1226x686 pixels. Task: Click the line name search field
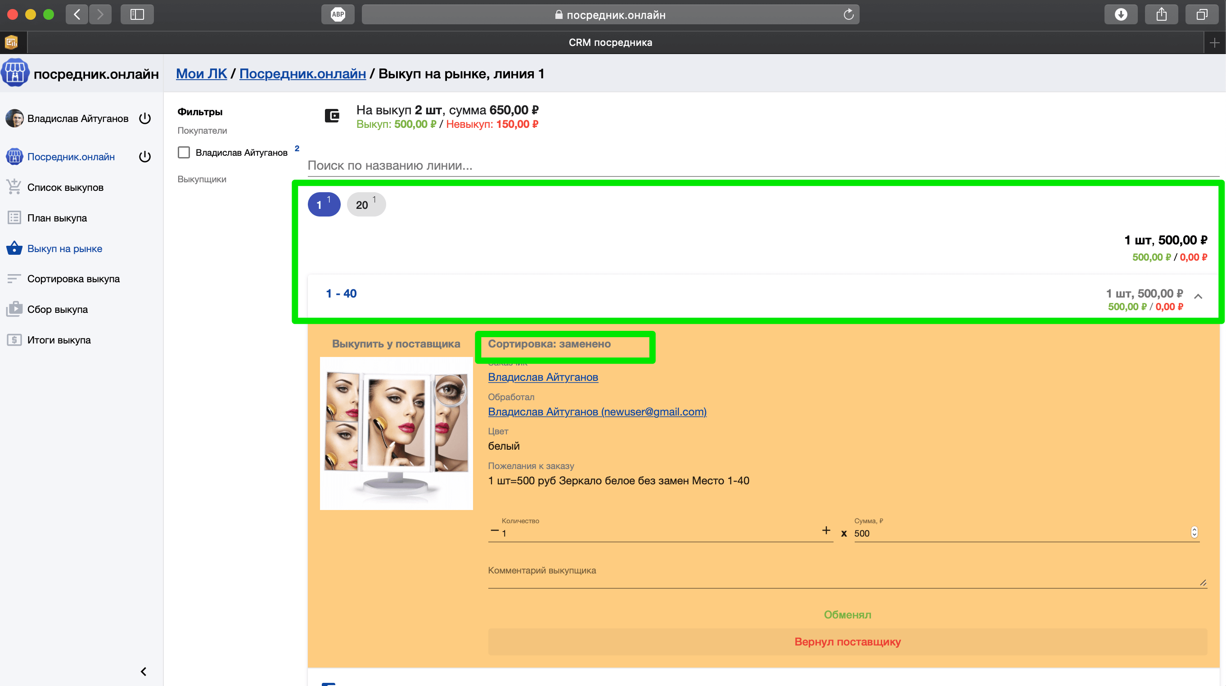point(762,166)
